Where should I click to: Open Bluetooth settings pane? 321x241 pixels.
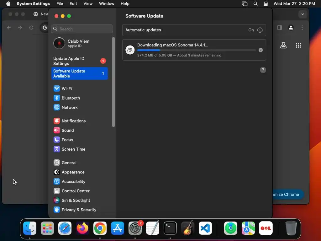point(79,98)
